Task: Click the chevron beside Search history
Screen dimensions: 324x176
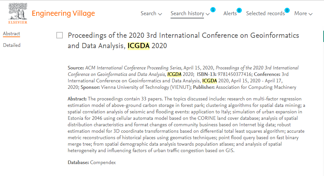Action: tap(208, 14)
